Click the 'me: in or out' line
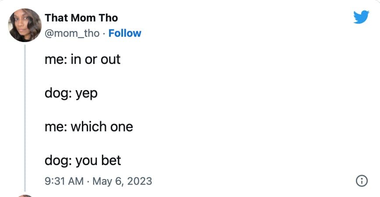This screenshot has height=197, width=380. click(82, 59)
